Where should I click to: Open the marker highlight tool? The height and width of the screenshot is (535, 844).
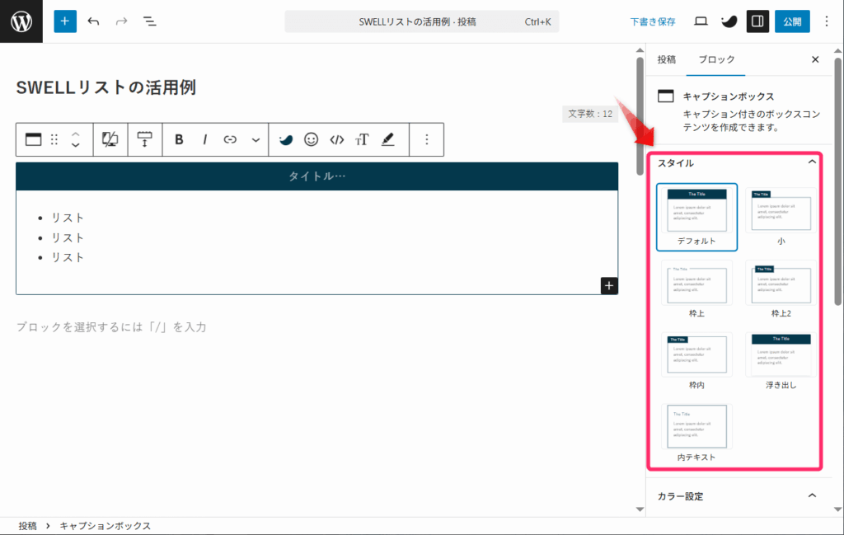click(x=387, y=139)
